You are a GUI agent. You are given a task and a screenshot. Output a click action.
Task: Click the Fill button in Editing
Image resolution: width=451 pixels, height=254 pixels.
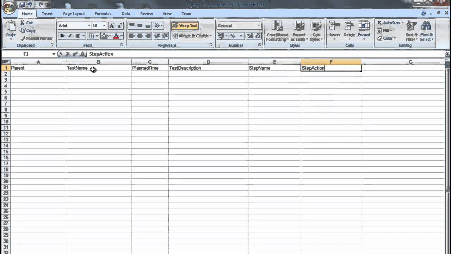point(384,31)
